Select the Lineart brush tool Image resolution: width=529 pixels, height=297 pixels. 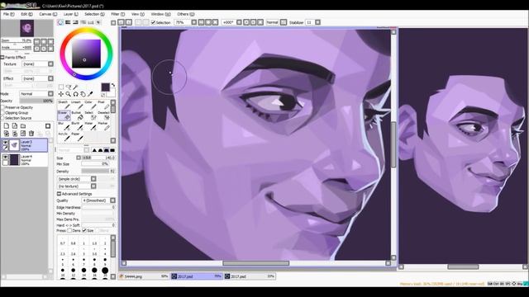[77, 105]
